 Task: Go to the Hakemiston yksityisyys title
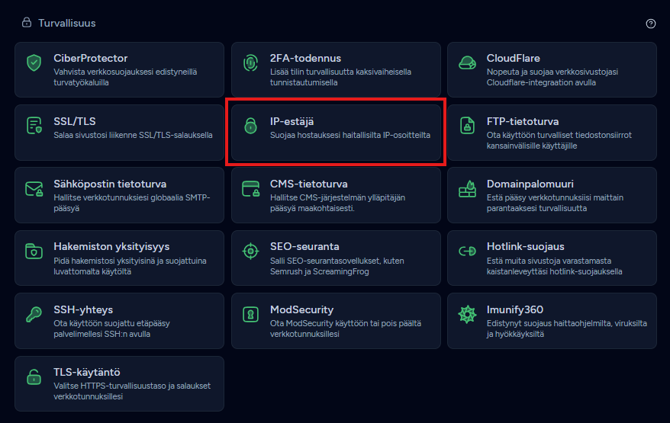click(111, 247)
